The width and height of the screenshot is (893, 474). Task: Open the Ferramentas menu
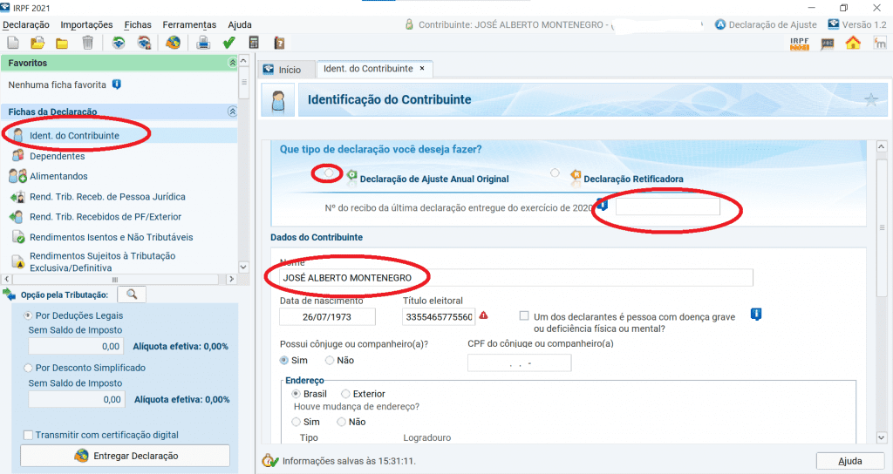point(189,24)
